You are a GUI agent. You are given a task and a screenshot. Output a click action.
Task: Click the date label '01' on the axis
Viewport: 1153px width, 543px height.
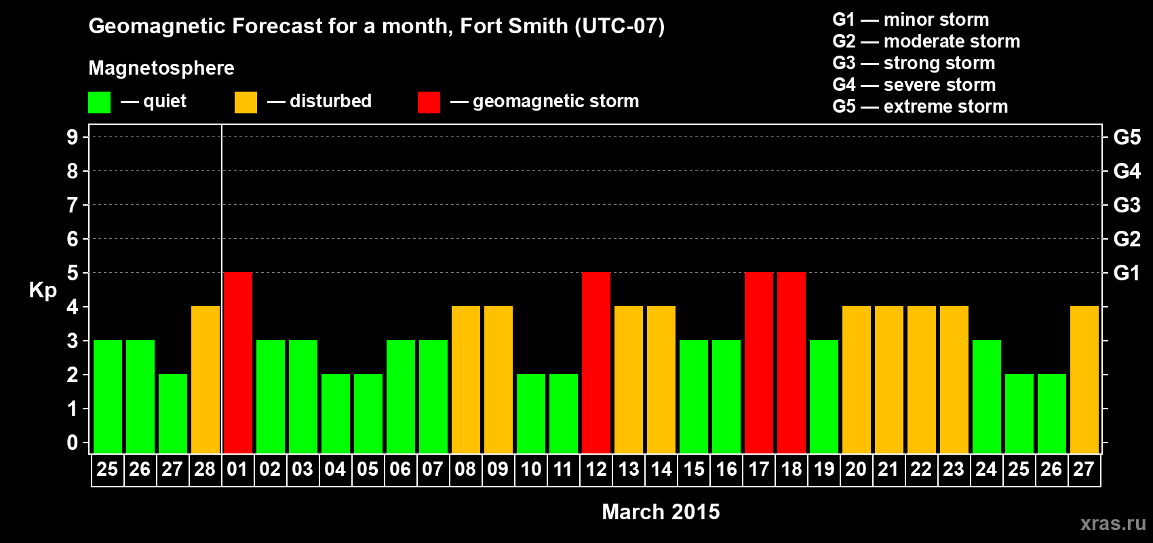click(x=237, y=470)
